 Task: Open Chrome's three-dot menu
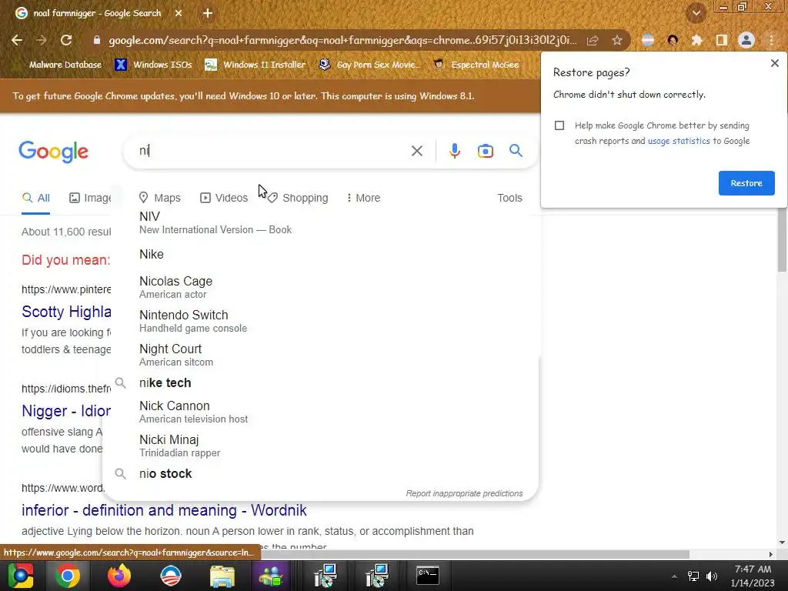point(771,40)
